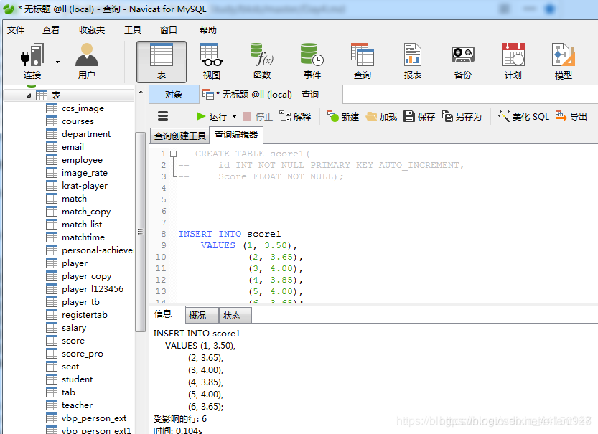Open the 查看 menu
The image size is (598, 434).
pyautogui.click(x=51, y=29)
